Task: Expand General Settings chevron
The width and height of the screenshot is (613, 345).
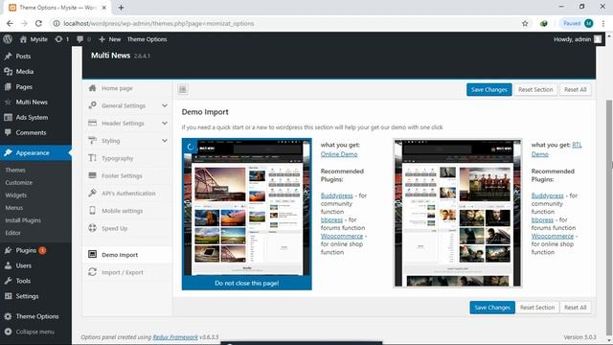Action: (165, 105)
